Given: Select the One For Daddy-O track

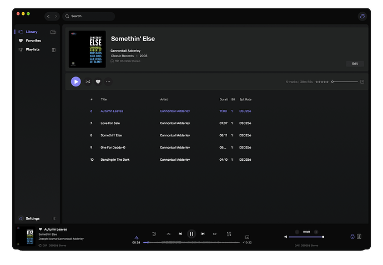Looking at the screenshot, I should (113, 147).
